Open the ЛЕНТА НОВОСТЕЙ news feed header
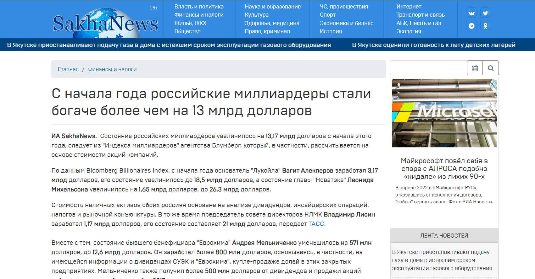This screenshot has width=535, height=279. (x=444, y=235)
